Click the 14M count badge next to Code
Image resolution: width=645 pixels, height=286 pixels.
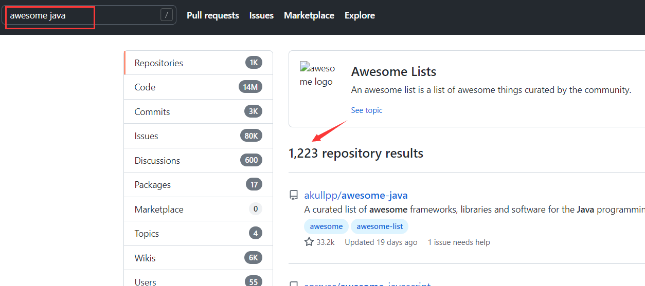[x=250, y=87]
